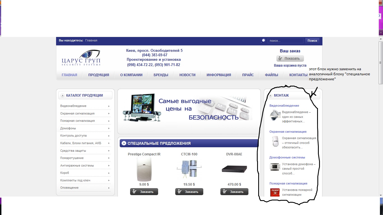This screenshot has height=215, width=383.
Task: Open the motion sensor thumbnail under Охранная сигнализация
Action: pyautogui.click(x=275, y=141)
